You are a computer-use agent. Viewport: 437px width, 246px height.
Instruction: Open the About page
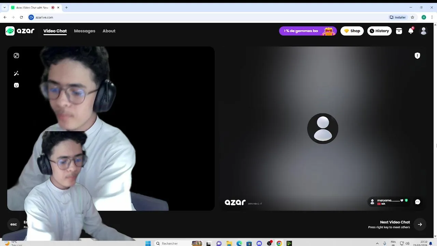(x=109, y=31)
